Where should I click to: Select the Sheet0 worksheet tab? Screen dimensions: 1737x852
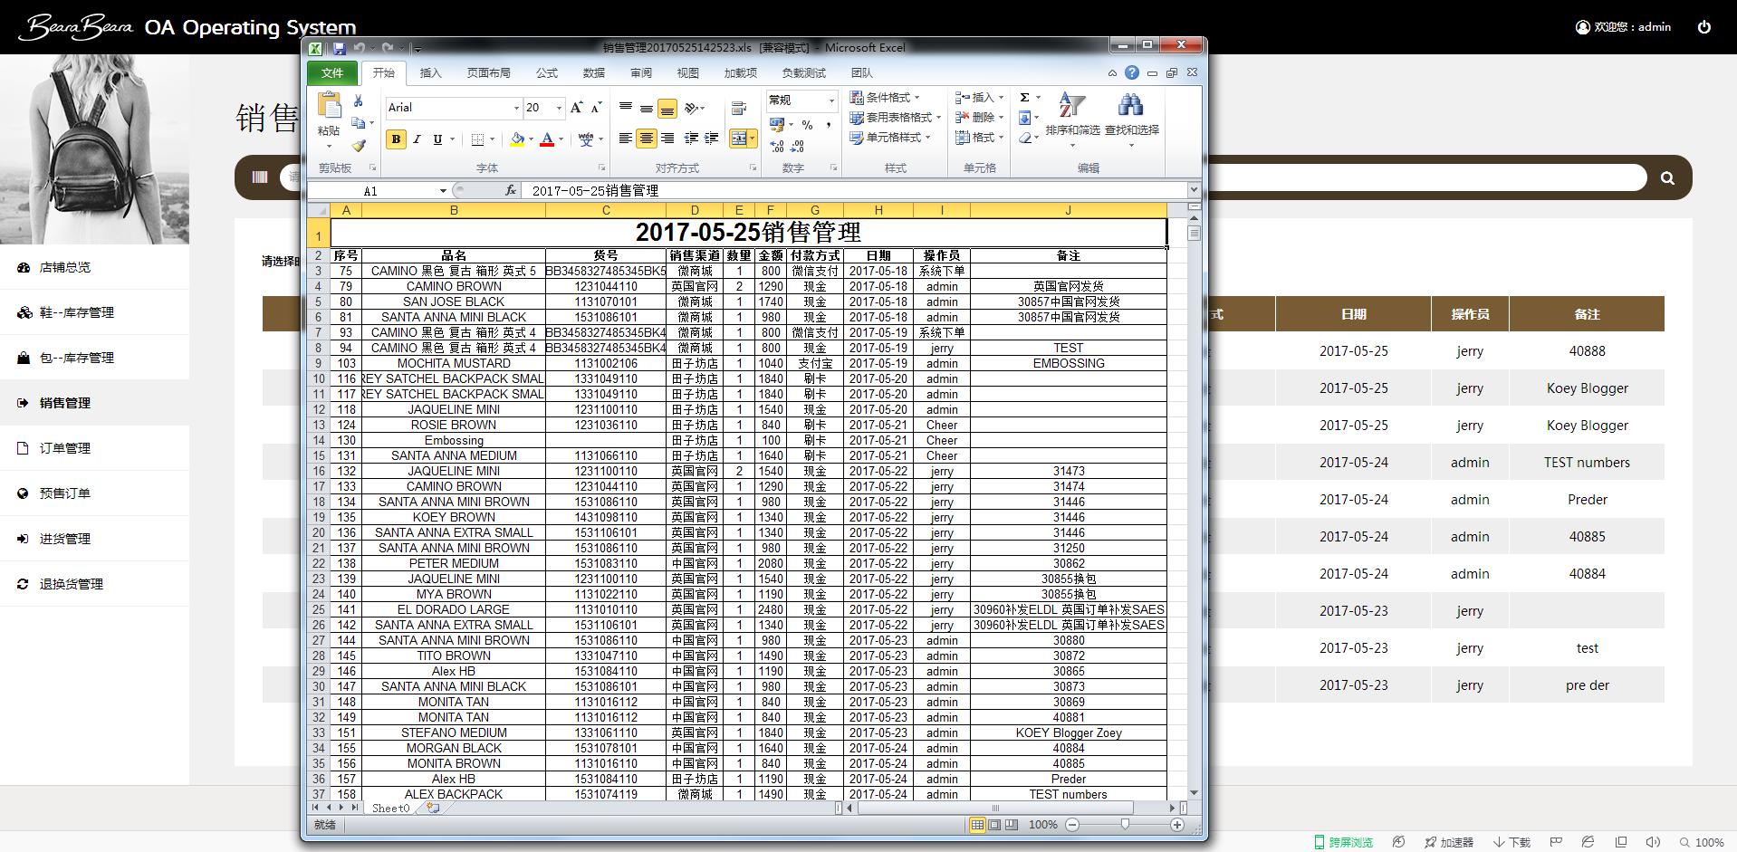click(390, 808)
